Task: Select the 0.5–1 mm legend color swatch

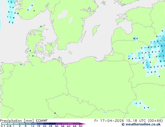Action: (x=10, y=124)
